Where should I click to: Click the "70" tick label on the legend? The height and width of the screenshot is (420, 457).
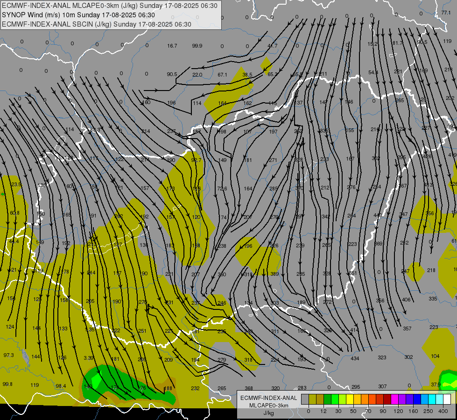pyautogui.click(x=368, y=411)
